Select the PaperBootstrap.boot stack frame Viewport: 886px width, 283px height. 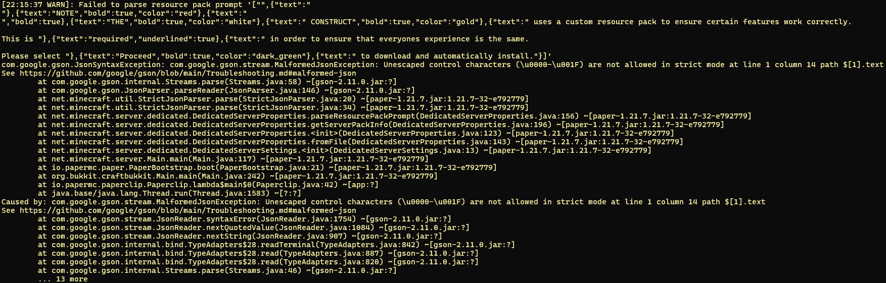point(267,167)
